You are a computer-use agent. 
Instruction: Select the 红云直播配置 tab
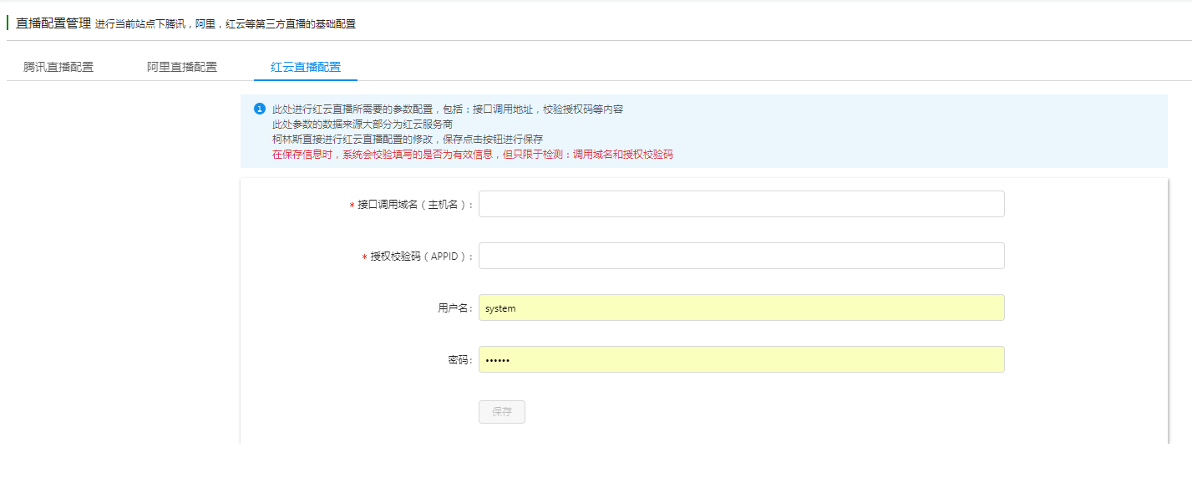click(x=306, y=67)
